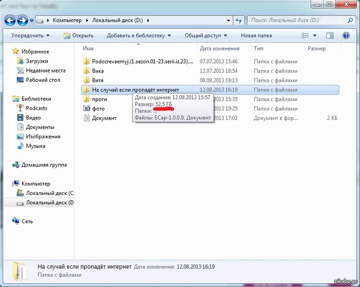360x287 pixels.
Task: Sort by the Тип column header
Action: (259, 48)
